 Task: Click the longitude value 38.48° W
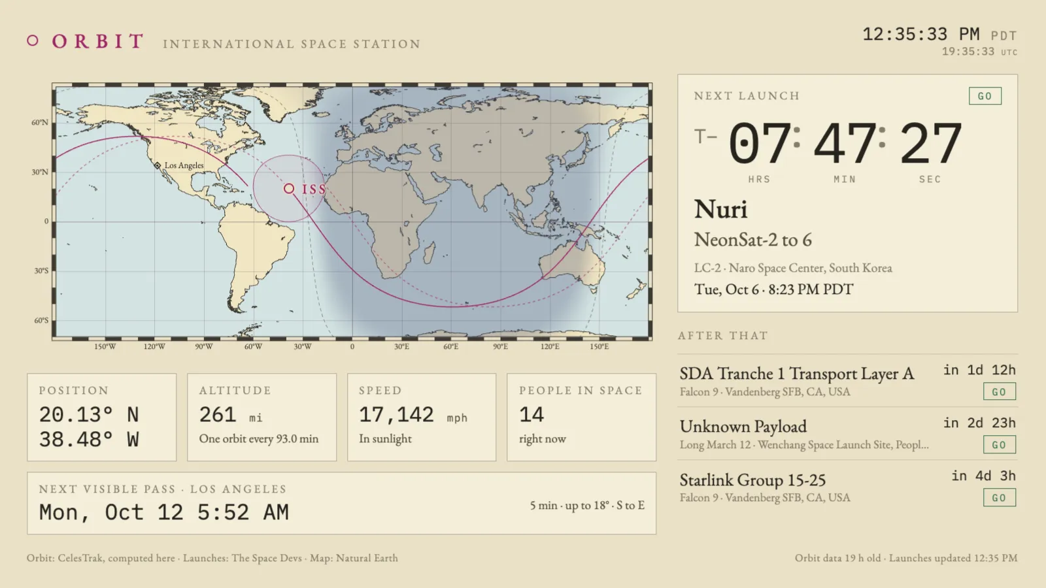tap(89, 440)
